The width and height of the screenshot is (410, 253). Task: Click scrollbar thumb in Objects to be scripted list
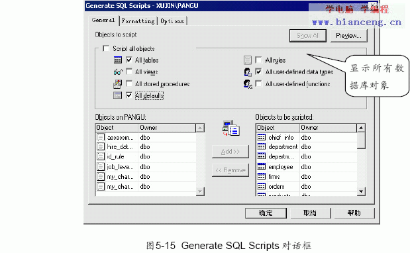point(361,140)
